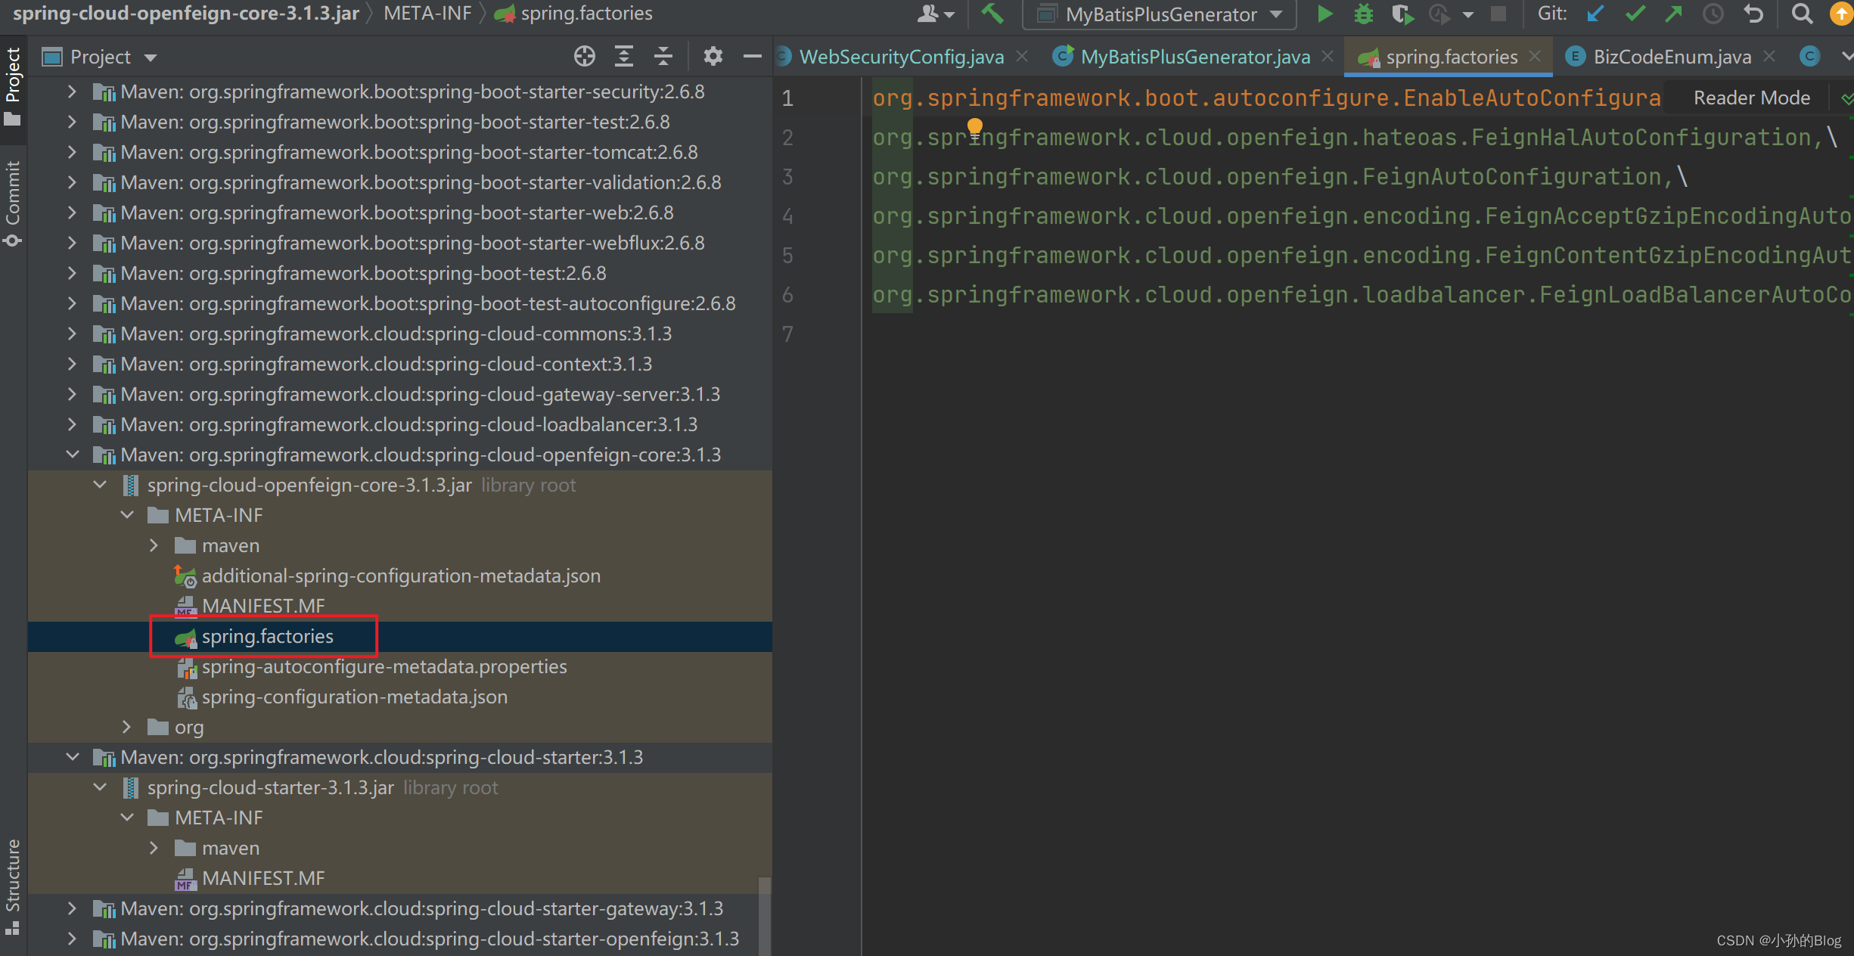Open run options dropdown arrow beside profiler
The image size is (1854, 956).
click(1467, 14)
